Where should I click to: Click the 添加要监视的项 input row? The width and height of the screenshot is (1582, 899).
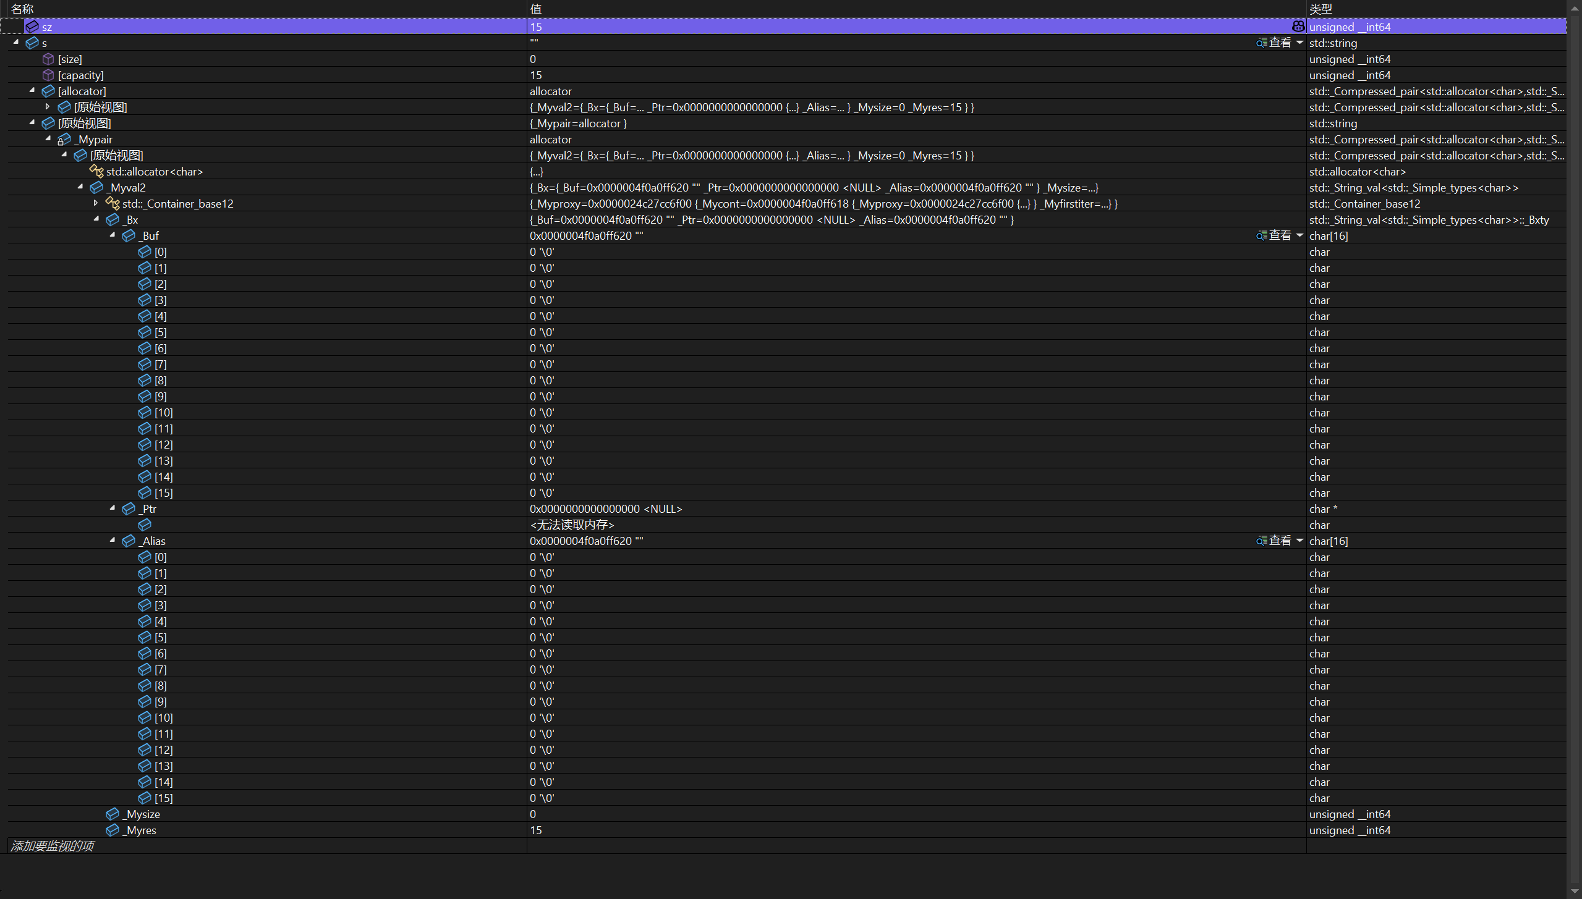[53, 846]
